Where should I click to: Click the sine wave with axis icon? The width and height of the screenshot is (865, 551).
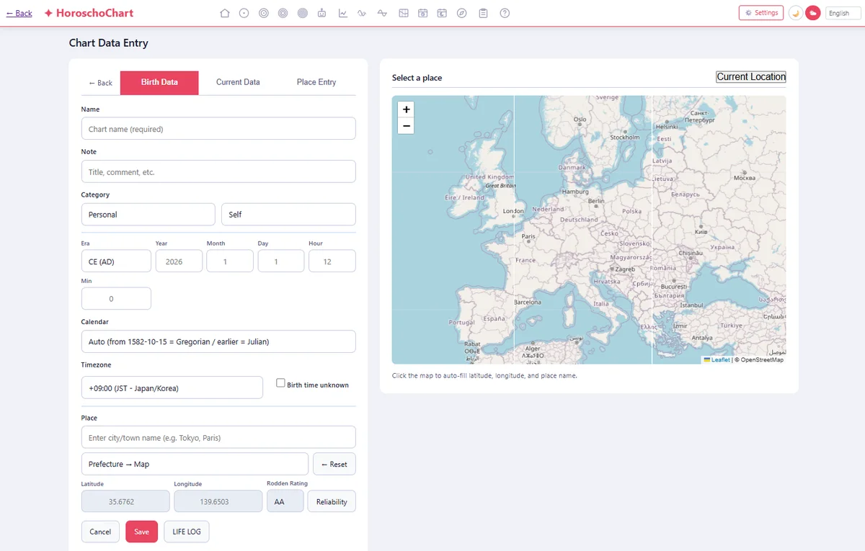pyautogui.click(x=382, y=13)
